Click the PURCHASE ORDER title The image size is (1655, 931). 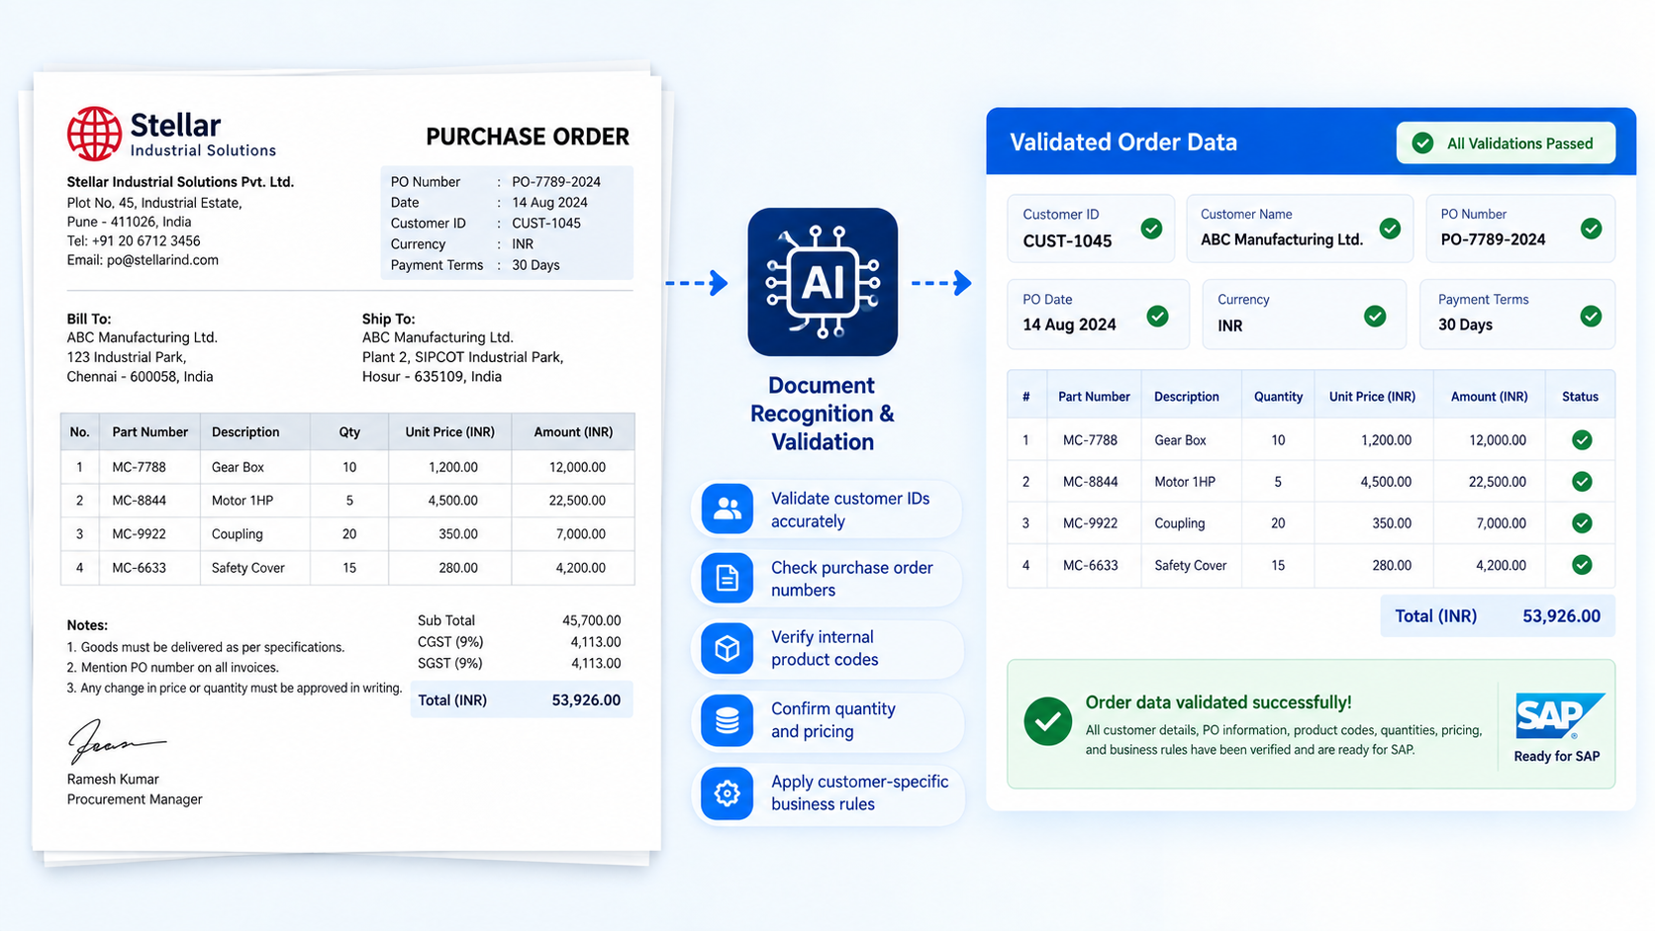pos(528,137)
